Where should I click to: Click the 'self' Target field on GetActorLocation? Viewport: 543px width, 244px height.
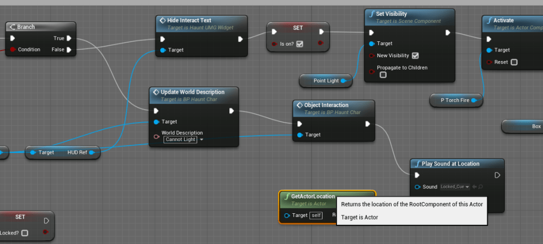point(316,215)
